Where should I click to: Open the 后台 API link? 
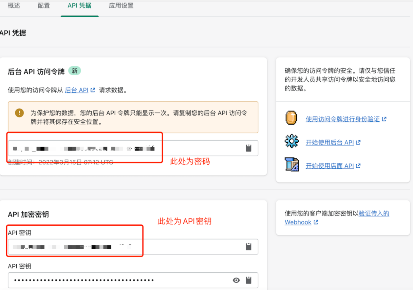coord(78,90)
